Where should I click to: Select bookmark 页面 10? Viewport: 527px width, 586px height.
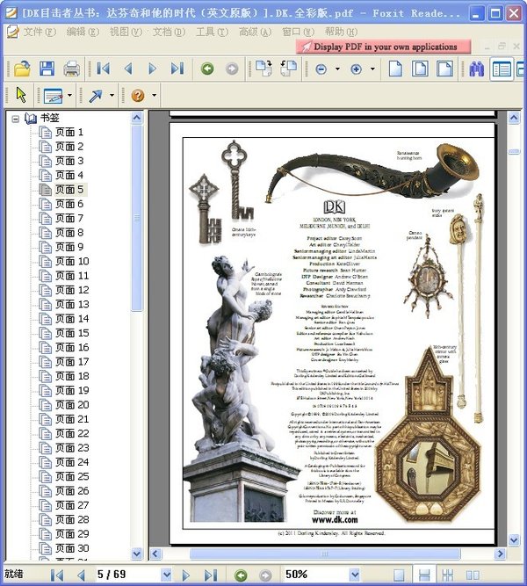tap(72, 261)
